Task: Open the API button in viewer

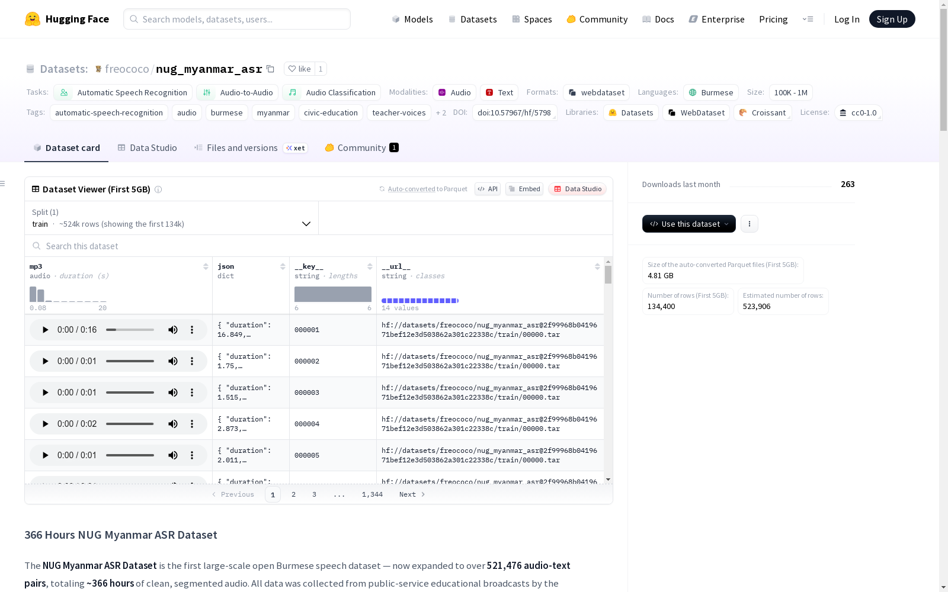Action: click(x=488, y=189)
